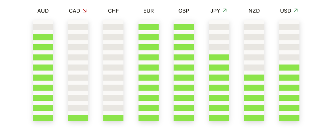Select the JPY currency label
The image size is (330, 131).
point(215,11)
